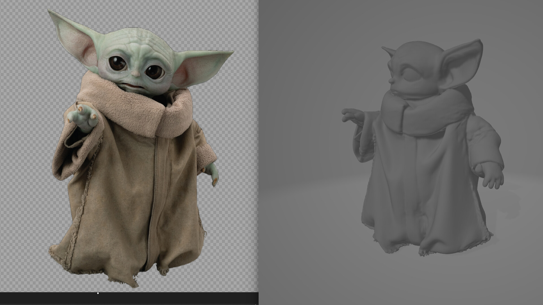Click Grogu's left eye in color image
Viewport: 543px width, 305px height.
117,63
